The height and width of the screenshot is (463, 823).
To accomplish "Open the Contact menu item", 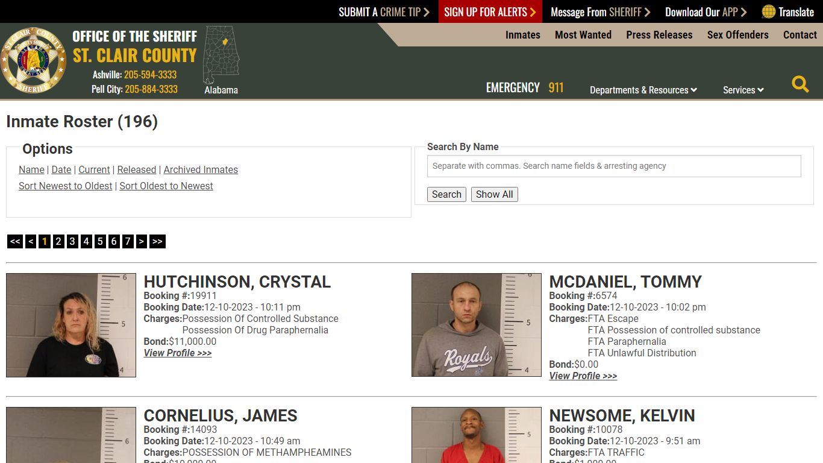I will 800,35.
